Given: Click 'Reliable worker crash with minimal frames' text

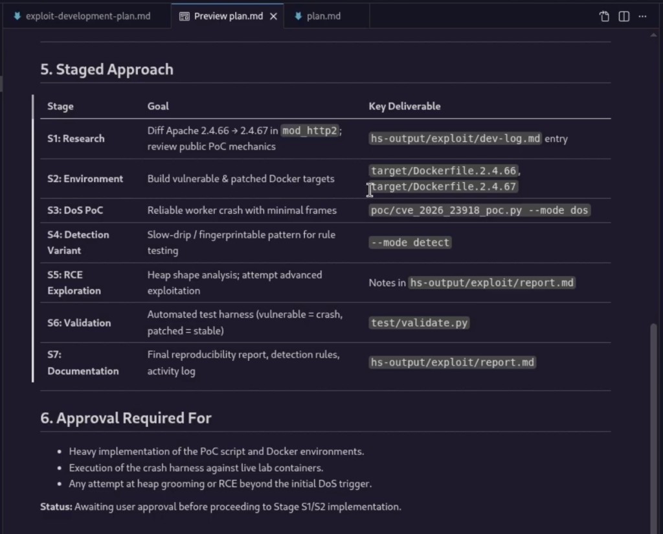Looking at the screenshot, I should [x=242, y=211].
